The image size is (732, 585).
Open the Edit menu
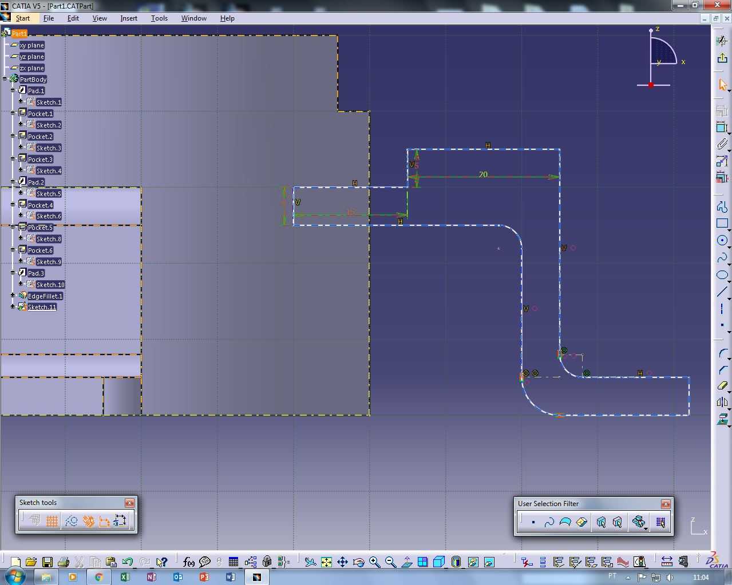[x=73, y=18]
